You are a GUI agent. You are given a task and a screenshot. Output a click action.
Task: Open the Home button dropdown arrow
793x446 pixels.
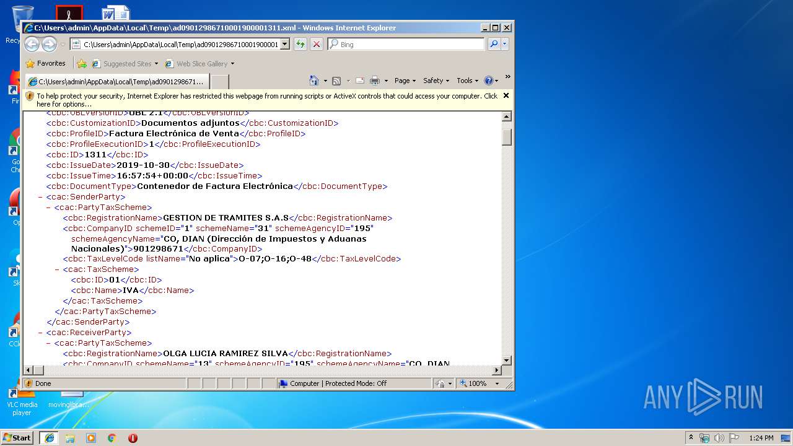(x=325, y=81)
